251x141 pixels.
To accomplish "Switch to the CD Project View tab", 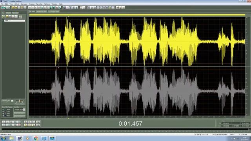I will (x=54, y=11).
